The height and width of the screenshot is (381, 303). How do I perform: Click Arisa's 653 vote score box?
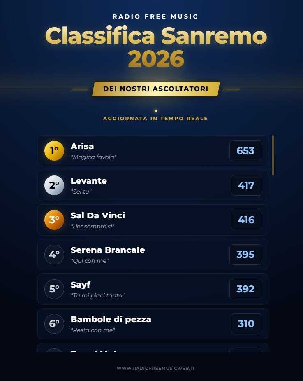(x=245, y=151)
